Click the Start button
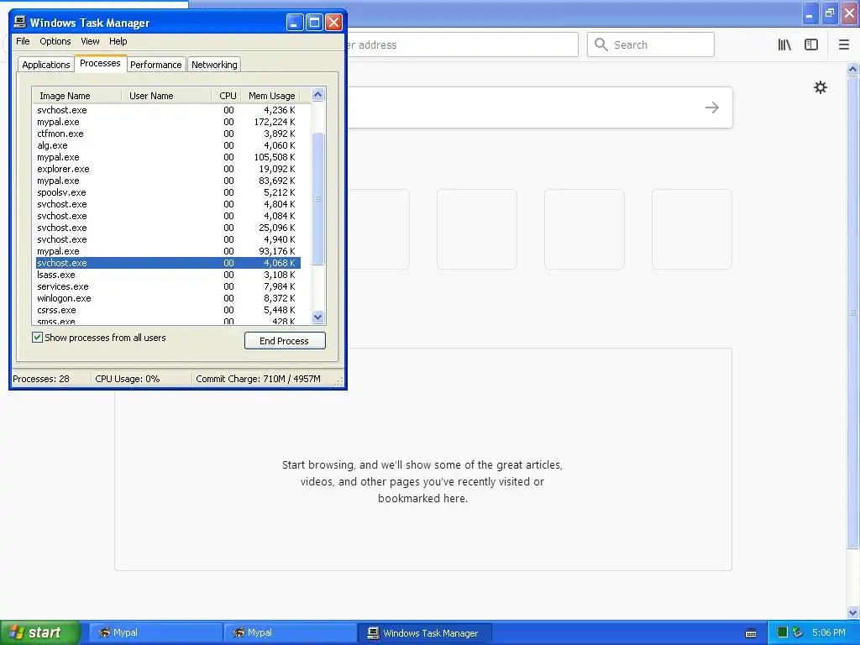The width and height of the screenshot is (860, 645). [x=39, y=632]
